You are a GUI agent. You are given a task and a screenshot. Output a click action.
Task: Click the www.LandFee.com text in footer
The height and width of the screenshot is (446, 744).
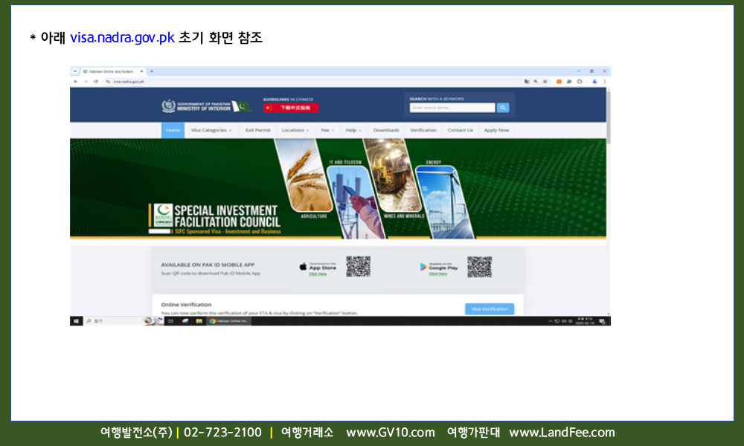pyautogui.click(x=562, y=433)
